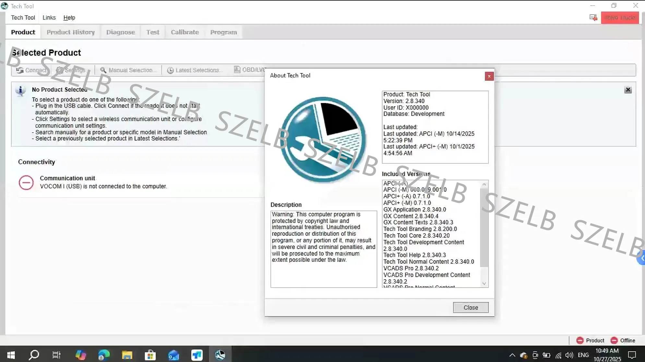Open the Help menu

click(69, 18)
